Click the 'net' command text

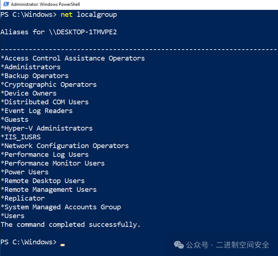coord(66,15)
